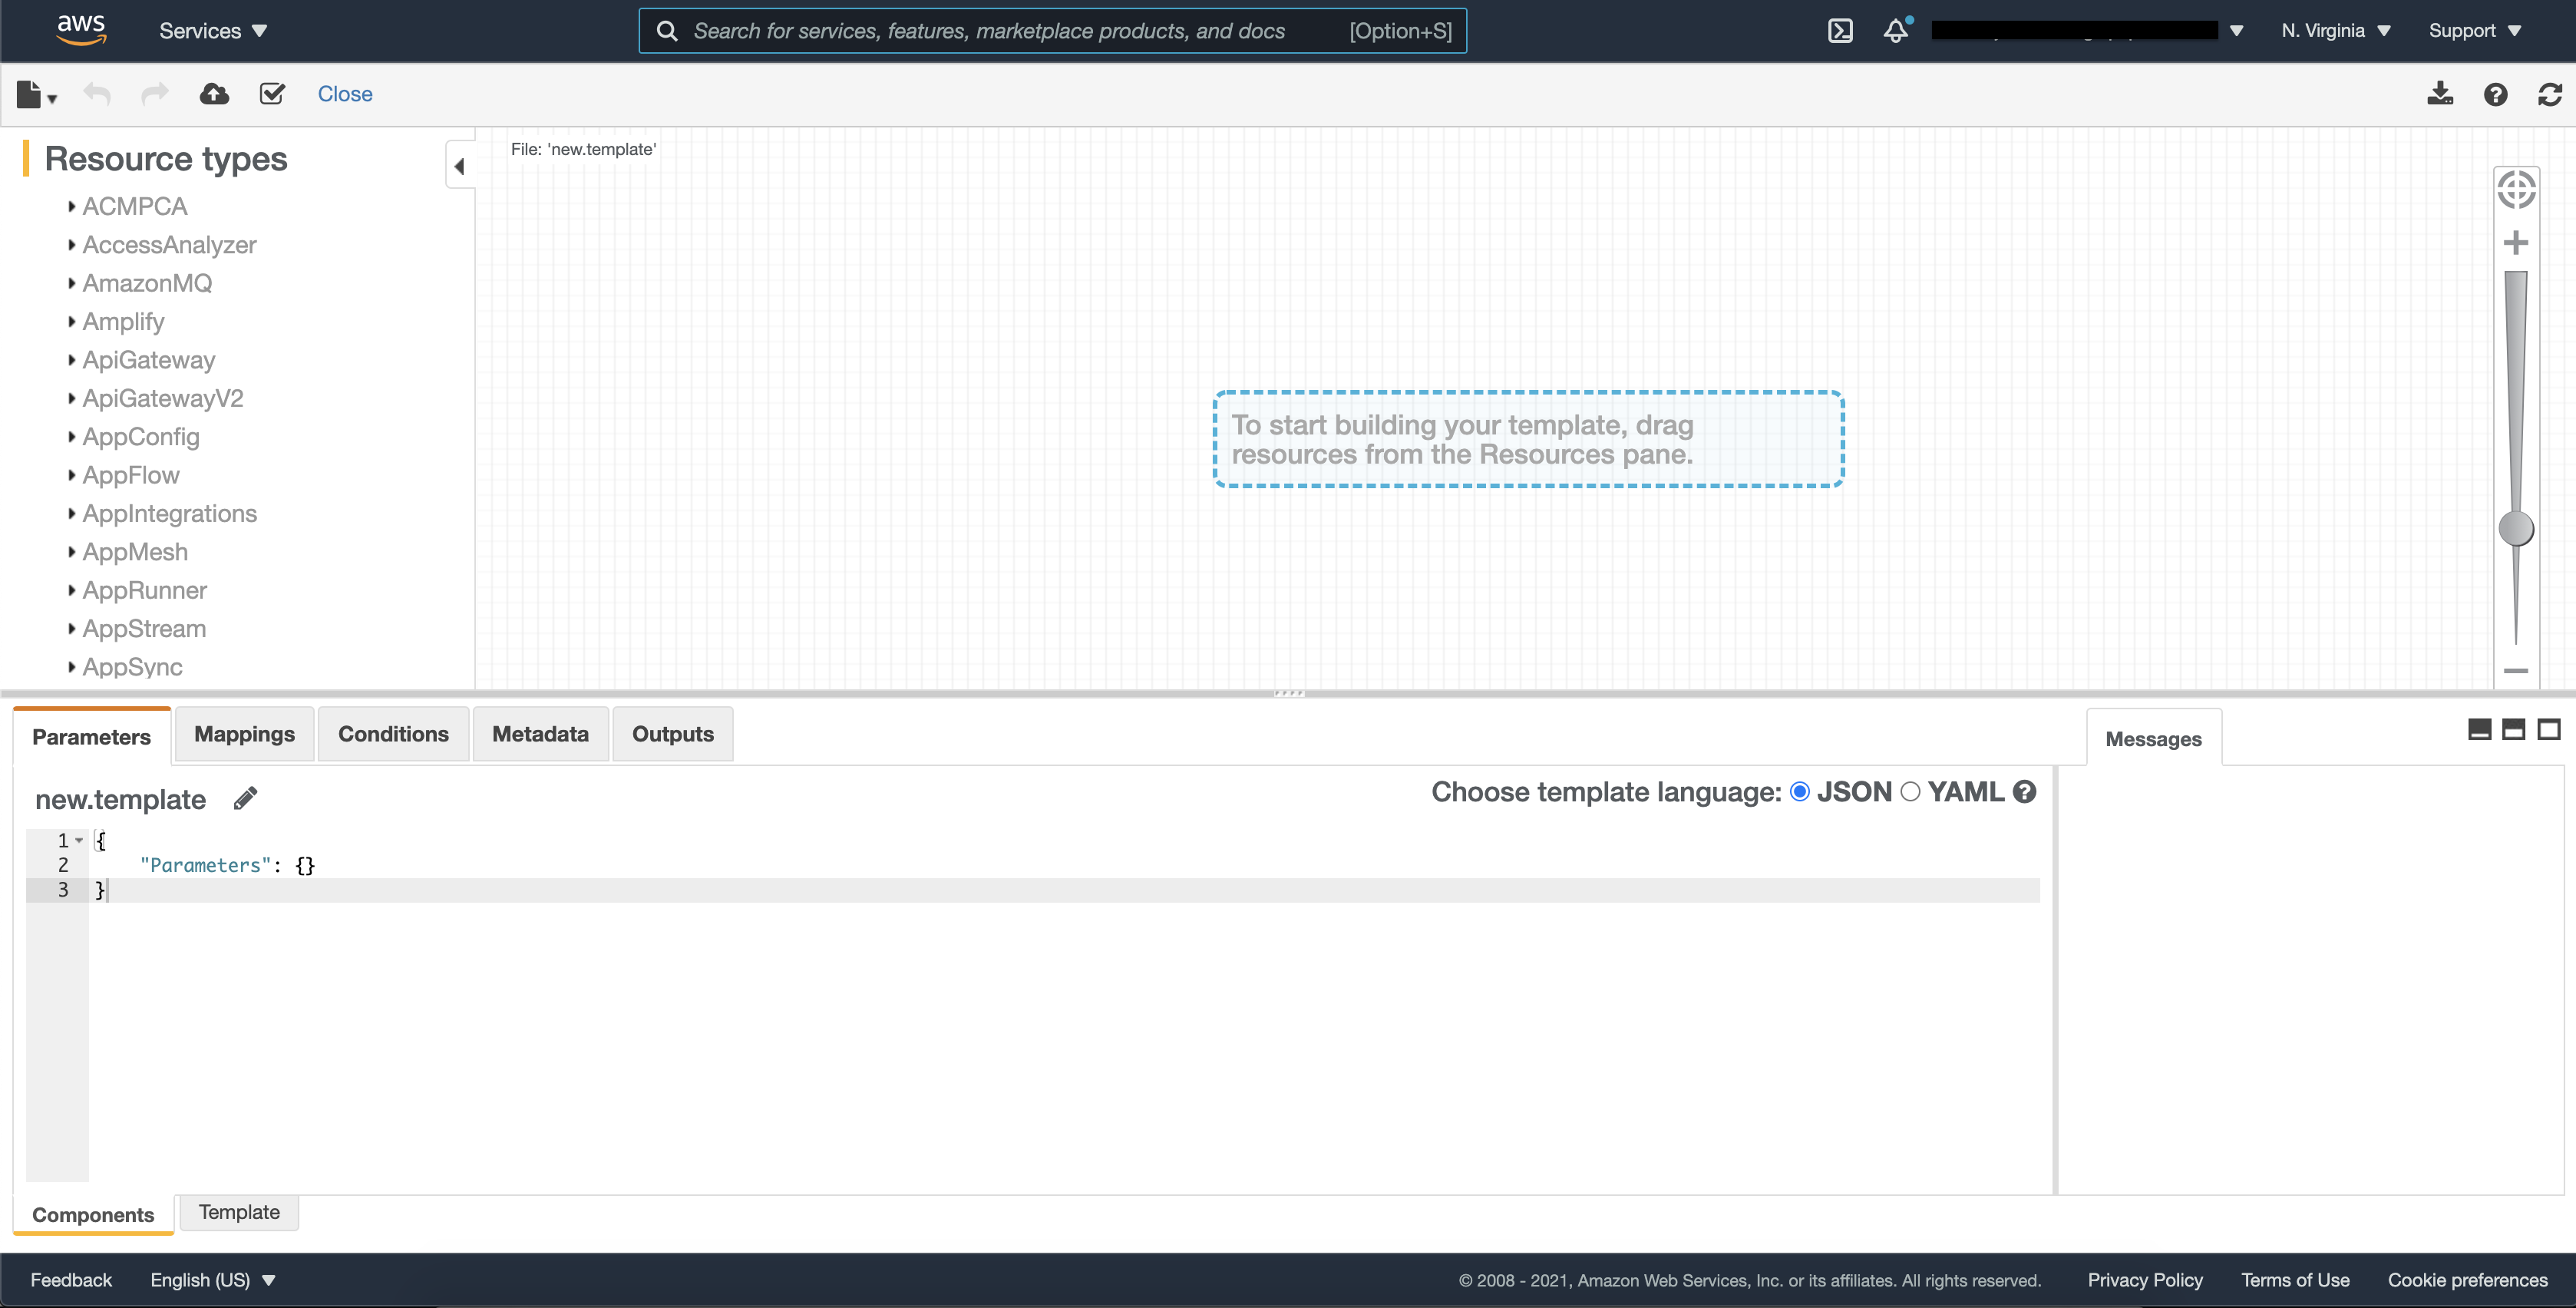Screen dimensions: 2576x1308
Task: Click the Download image icon
Action: pos(2440,94)
